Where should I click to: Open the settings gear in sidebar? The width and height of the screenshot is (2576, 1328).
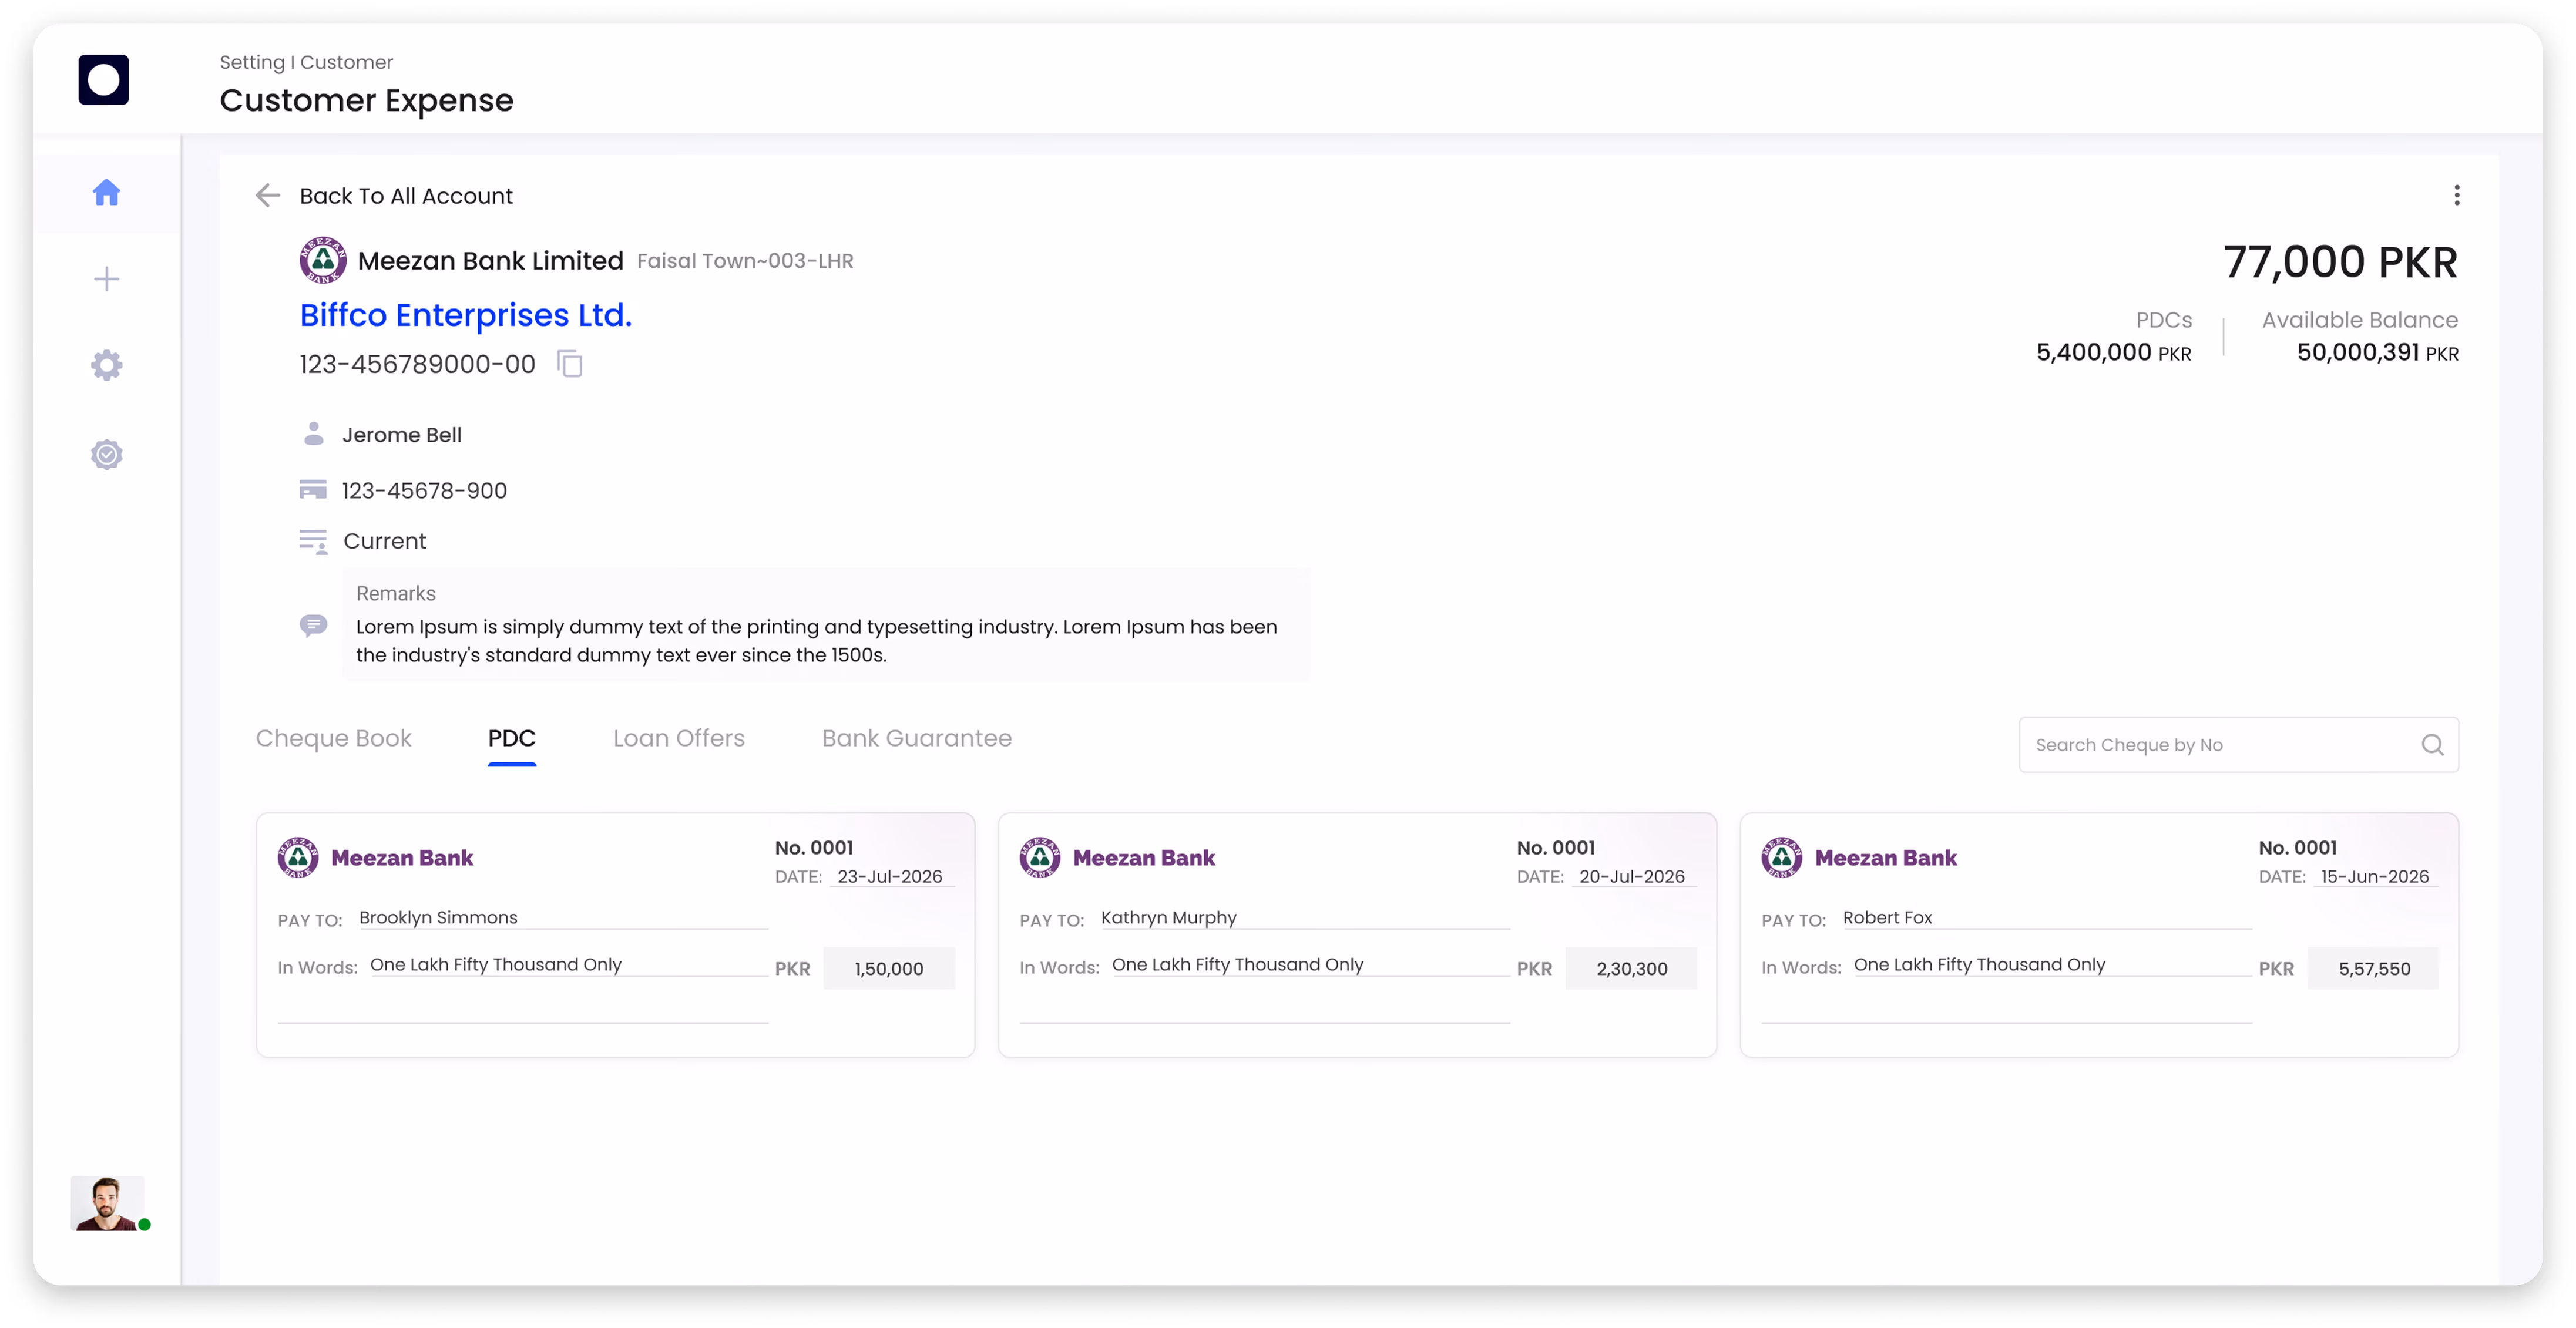(x=106, y=365)
